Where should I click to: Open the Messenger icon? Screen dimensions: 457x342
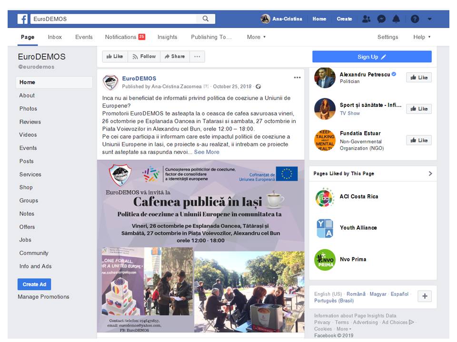[381, 19]
